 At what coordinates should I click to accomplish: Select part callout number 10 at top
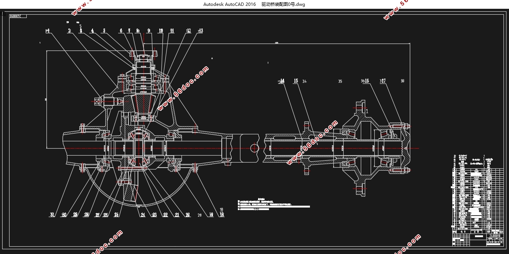click(161, 31)
